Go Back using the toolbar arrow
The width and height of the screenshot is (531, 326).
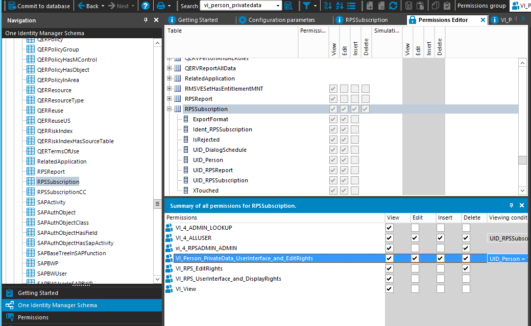tap(88, 6)
